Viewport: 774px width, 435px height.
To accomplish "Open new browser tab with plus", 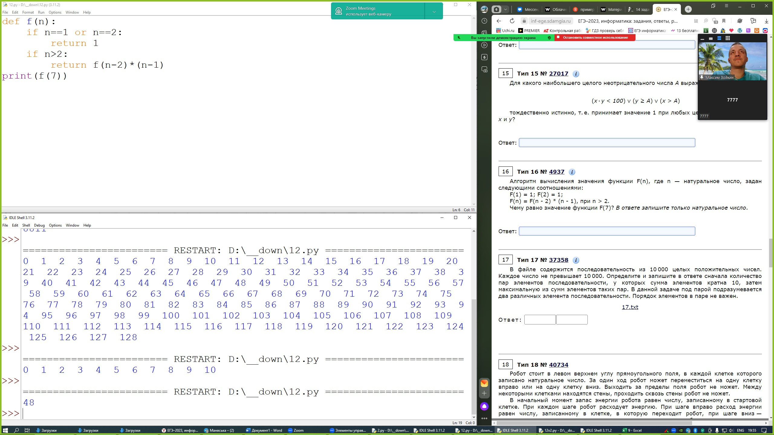I will pos(688,9).
